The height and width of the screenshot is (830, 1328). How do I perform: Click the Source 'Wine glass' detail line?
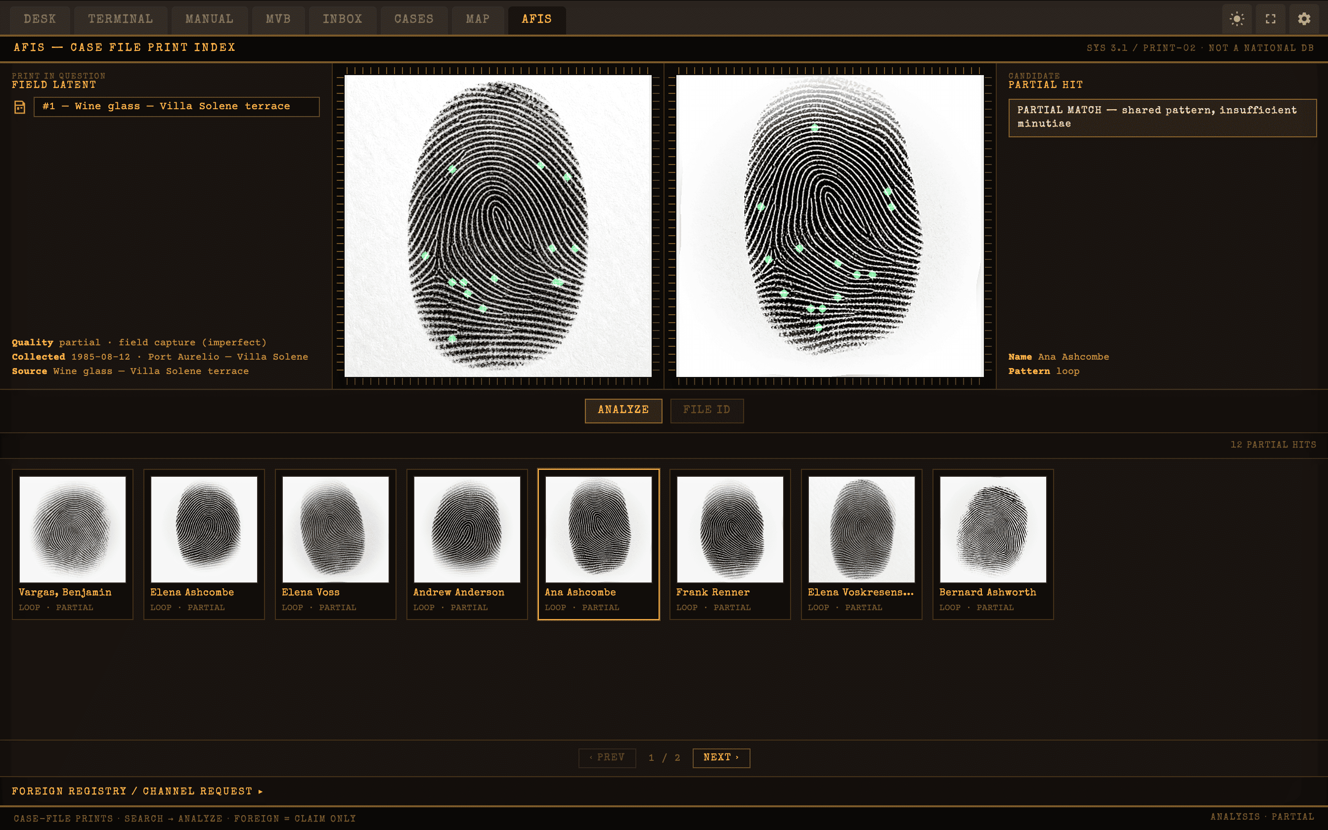coord(130,371)
